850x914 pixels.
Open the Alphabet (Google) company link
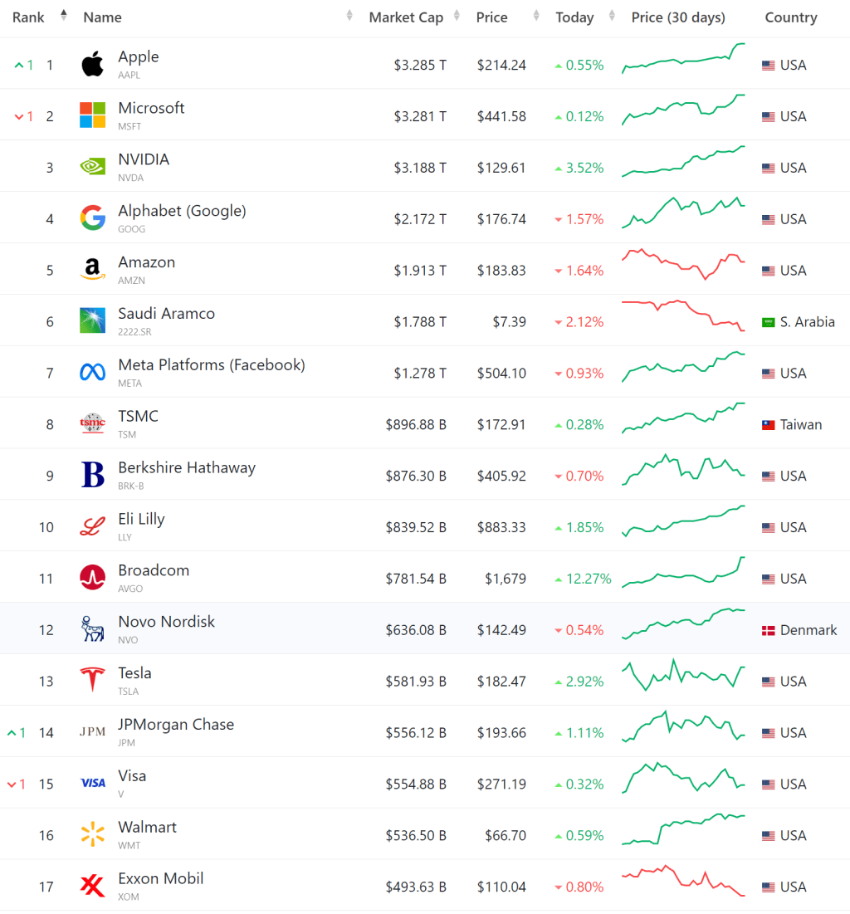point(182,211)
